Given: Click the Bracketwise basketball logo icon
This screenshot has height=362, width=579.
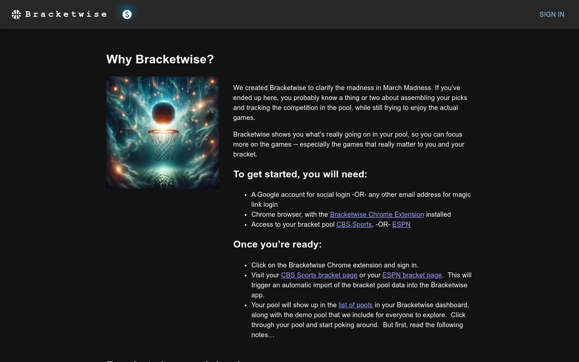Looking at the screenshot, I should click(16, 14).
